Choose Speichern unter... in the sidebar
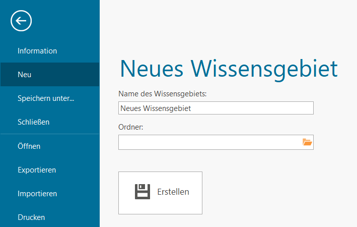This screenshot has width=357, height=227. pos(46,98)
